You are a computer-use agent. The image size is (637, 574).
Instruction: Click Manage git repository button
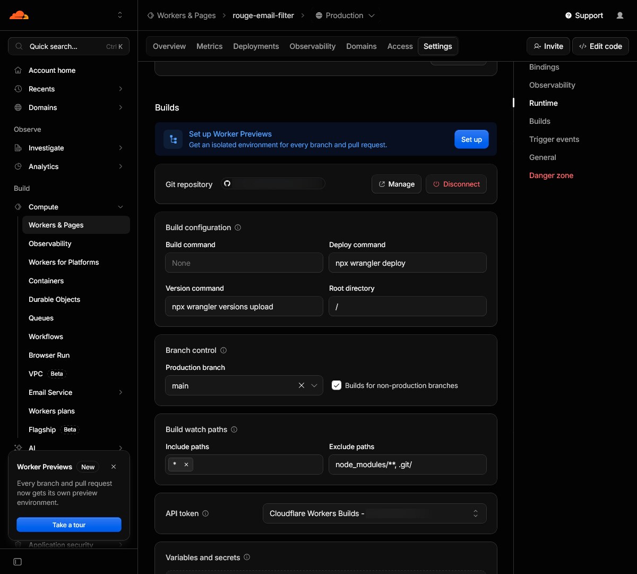(x=397, y=184)
